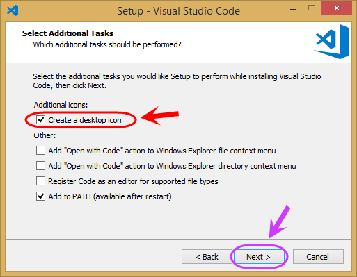Click the large Visual Studio Code logo
This screenshot has height=277, width=357.
tap(331, 42)
